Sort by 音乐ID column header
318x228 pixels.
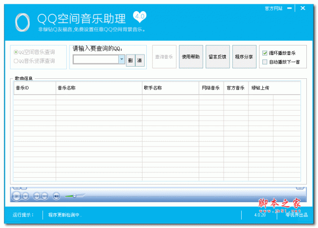click(x=34, y=88)
